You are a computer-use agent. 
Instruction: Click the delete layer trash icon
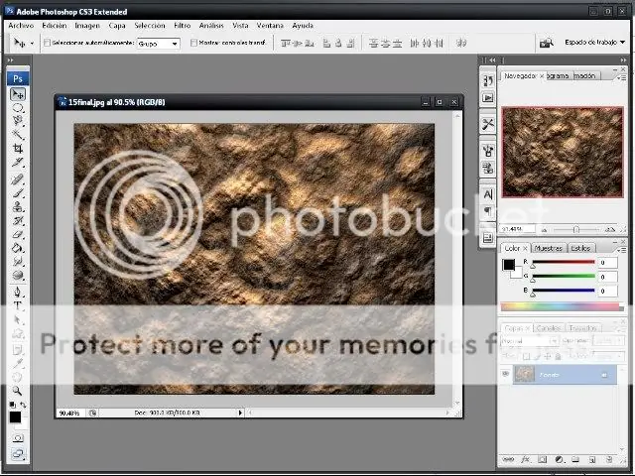(609, 459)
